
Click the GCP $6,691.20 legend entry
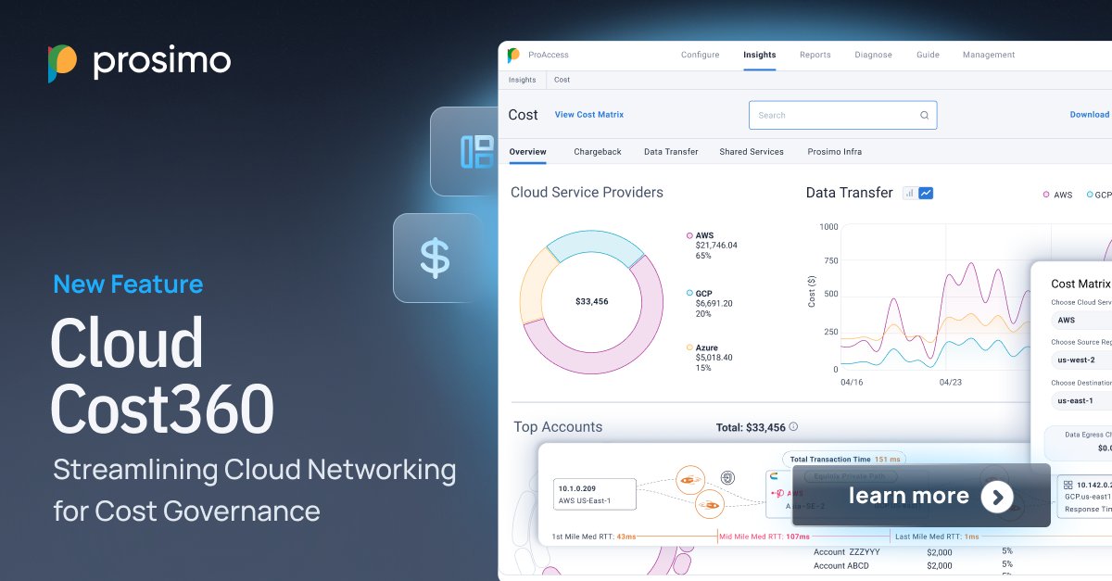click(x=710, y=303)
